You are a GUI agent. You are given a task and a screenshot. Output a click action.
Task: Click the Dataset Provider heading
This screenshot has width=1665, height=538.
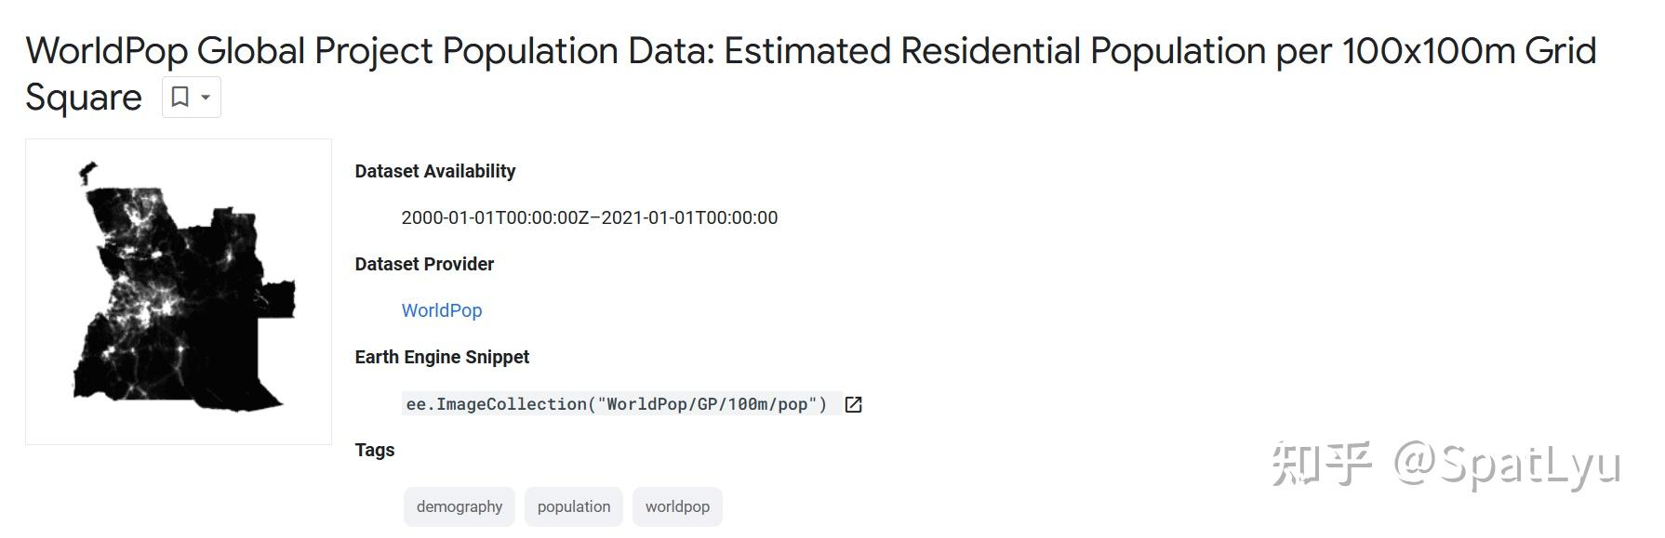(x=424, y=264)
